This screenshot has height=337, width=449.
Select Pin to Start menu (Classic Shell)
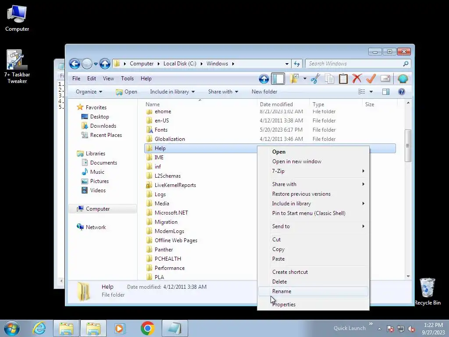313,213
